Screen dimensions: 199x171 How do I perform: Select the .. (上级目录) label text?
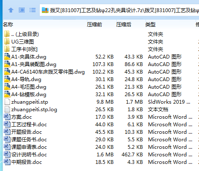pyautogui.click(x=25, y=34)
